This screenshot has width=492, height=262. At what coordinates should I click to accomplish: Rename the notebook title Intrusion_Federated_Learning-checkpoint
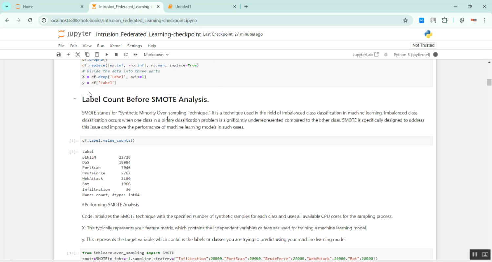pyautogui.click(x=148, y=34)
